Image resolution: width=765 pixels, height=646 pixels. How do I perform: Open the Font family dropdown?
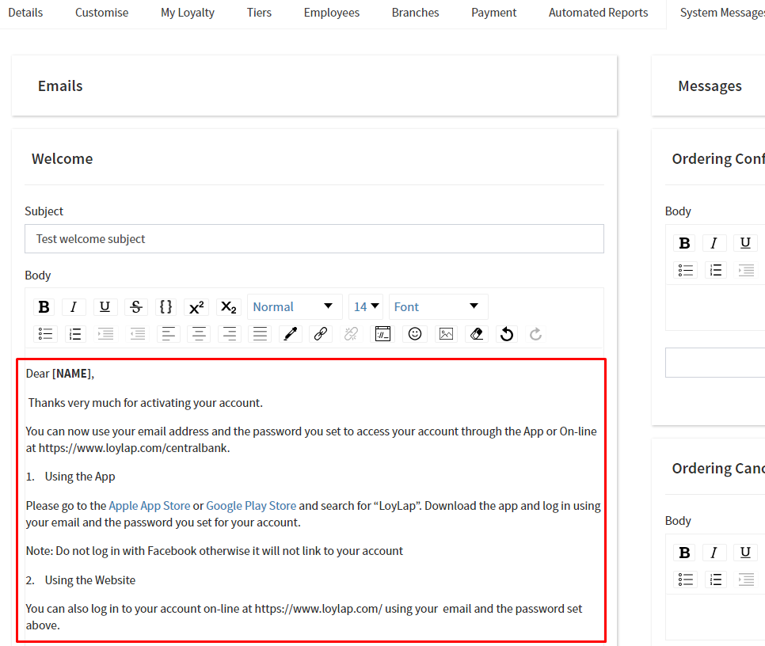tap(438, 306)
